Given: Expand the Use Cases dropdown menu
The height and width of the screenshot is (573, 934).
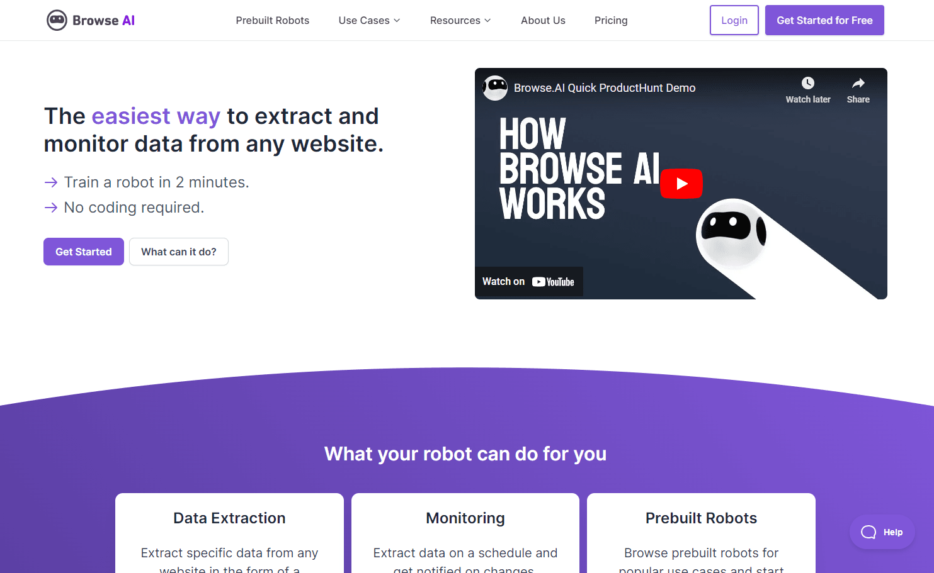Looking at the screenshot, I should [x=369, y=20].
